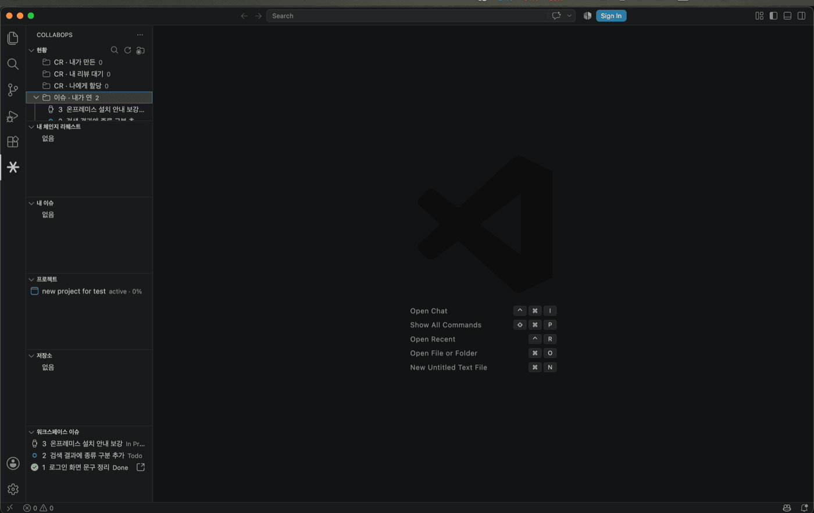Screen dimensions: 814x513
Task: Toggle the secondary side bar
Action: click(x=801, y=16)
